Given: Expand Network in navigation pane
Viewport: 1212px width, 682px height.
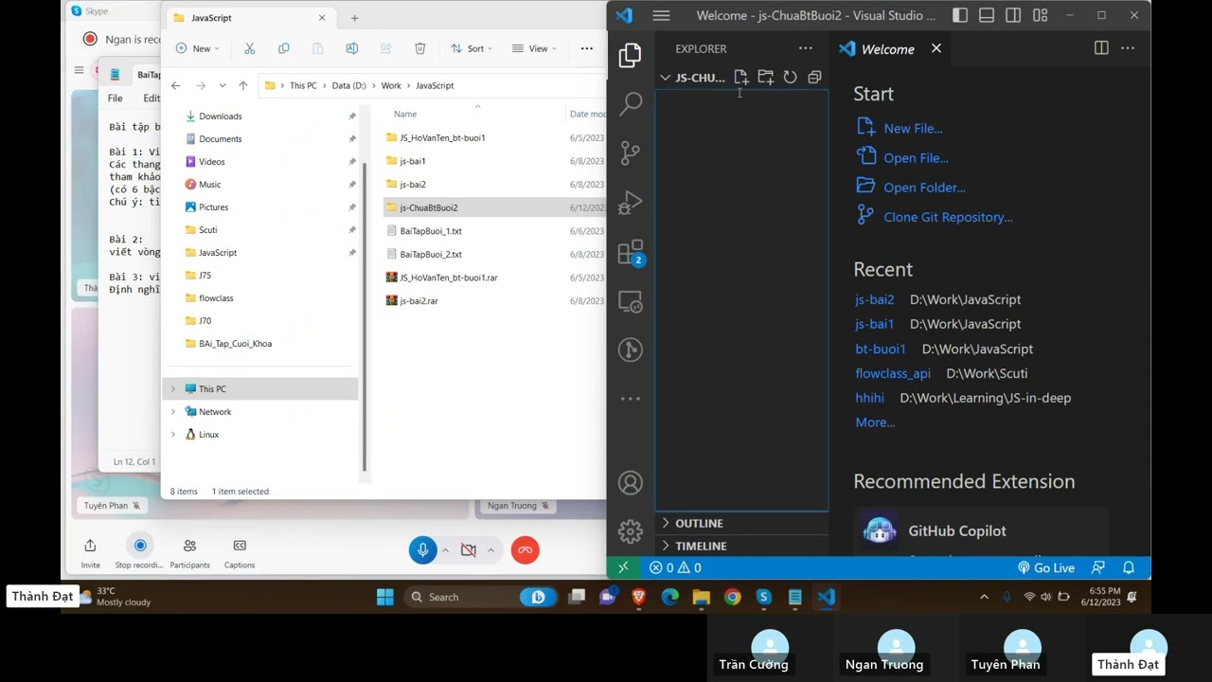Looking at the screenshot, I should click(172, 412).
